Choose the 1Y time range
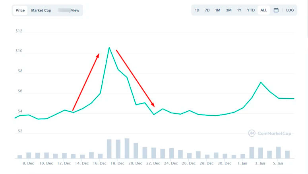308x174 pixels. click(x=239, y=10)
